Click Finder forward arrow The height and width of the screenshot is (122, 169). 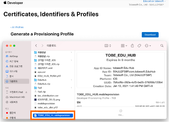click(x=42, y=46)
